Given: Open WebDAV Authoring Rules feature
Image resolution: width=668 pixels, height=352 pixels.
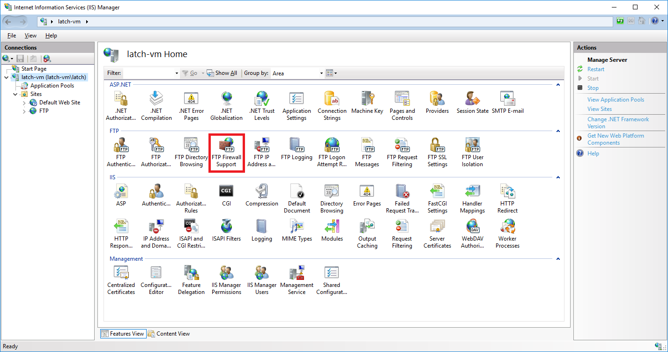Looking at the screenshot, I should 472,234.
